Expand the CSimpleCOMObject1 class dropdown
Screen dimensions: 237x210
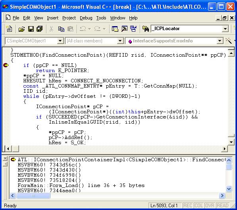pyautogui.click(x=60, y=41)
